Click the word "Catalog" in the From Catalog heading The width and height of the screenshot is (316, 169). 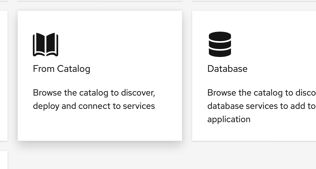(x=74, y=69)
